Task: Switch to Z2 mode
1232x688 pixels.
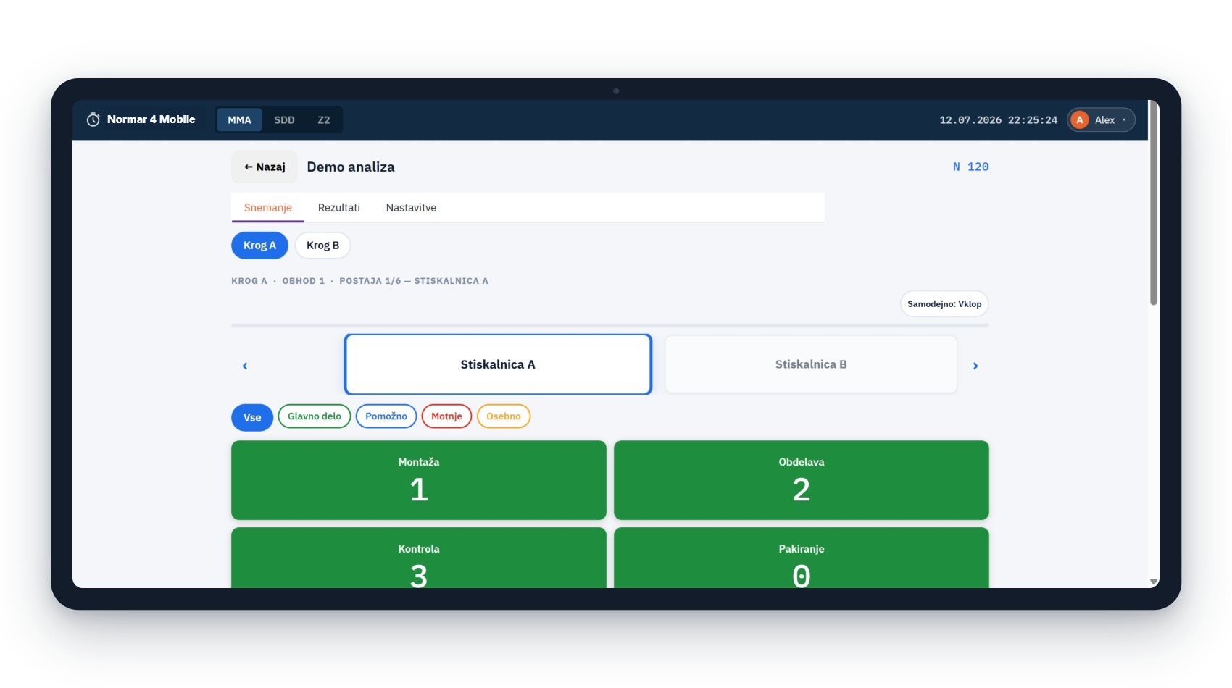Action: click(323, 120)
